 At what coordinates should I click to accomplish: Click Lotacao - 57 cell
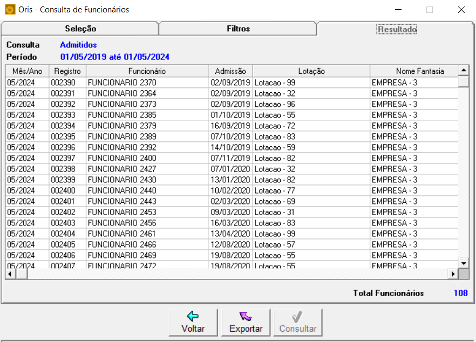click(311, 244)
